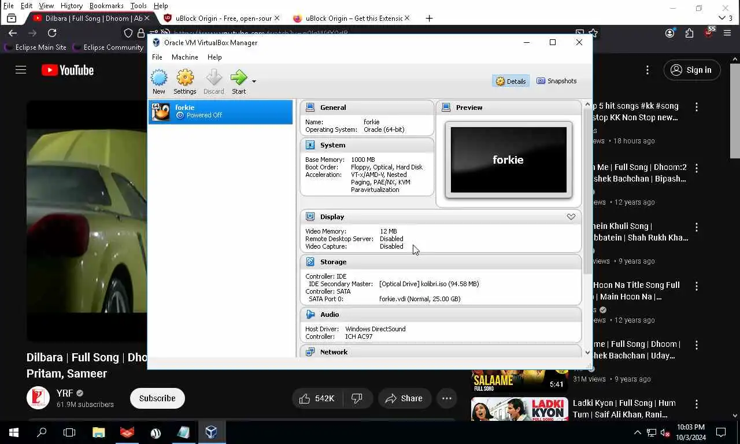Open options for Hoon Na Title Song video

[x=697, y=286]
